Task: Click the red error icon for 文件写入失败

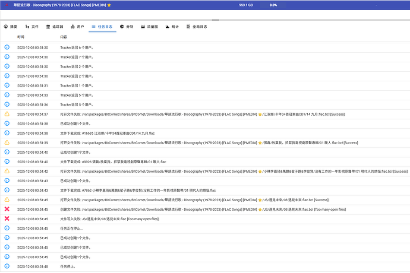Action: coord(7,219)
